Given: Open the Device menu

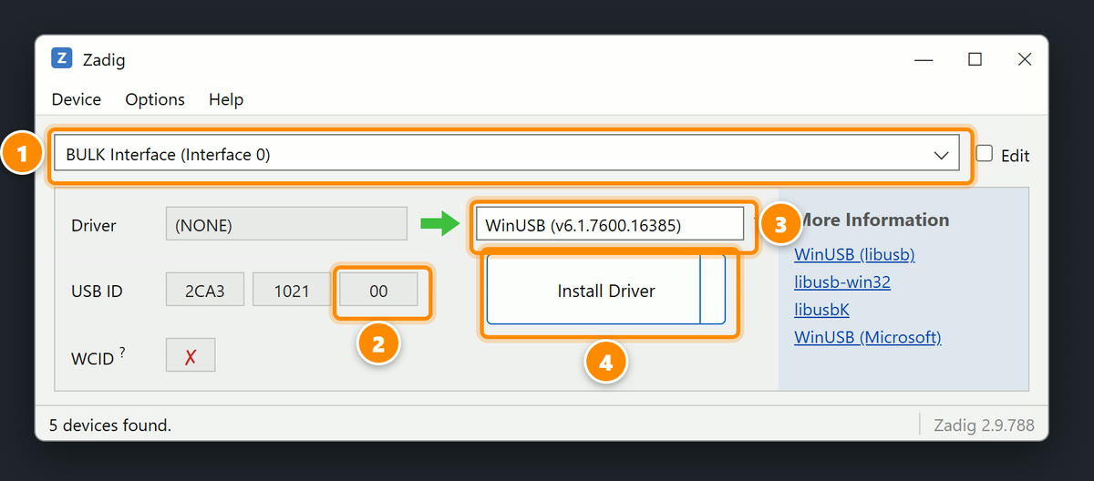Looking at the screenshot, I should (77, 99).
